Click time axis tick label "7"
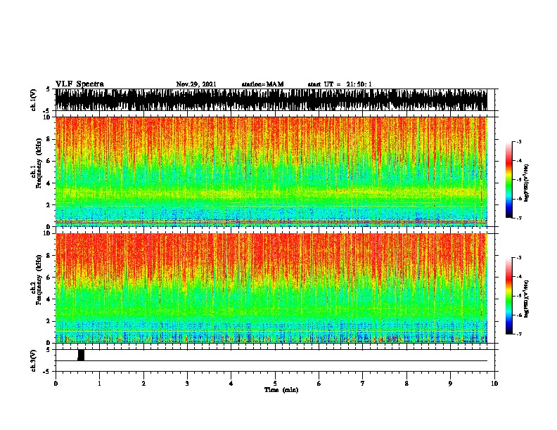 (x=363, y=384)
